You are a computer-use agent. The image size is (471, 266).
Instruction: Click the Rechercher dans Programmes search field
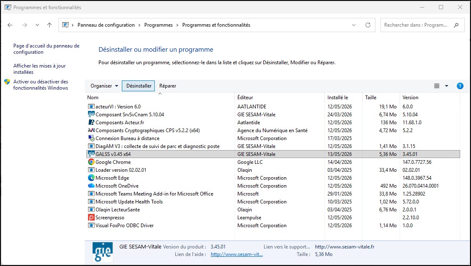(416, 25)
